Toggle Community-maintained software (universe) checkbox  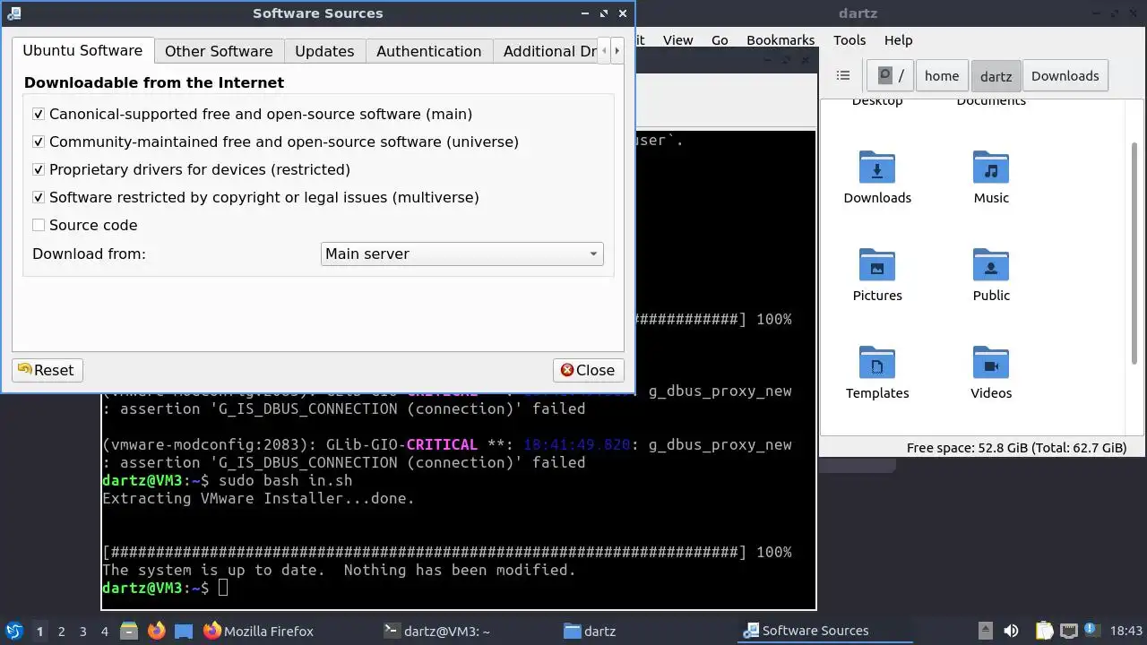click(39, 142)
